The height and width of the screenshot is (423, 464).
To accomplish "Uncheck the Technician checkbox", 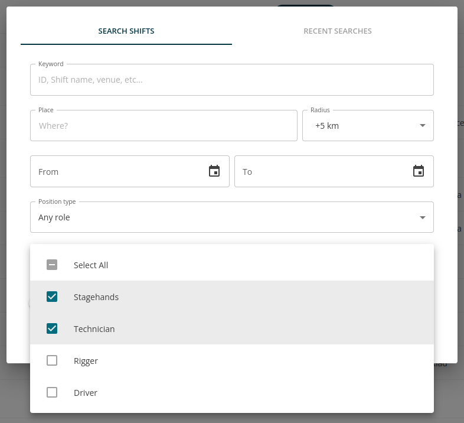I will [52, 329].
